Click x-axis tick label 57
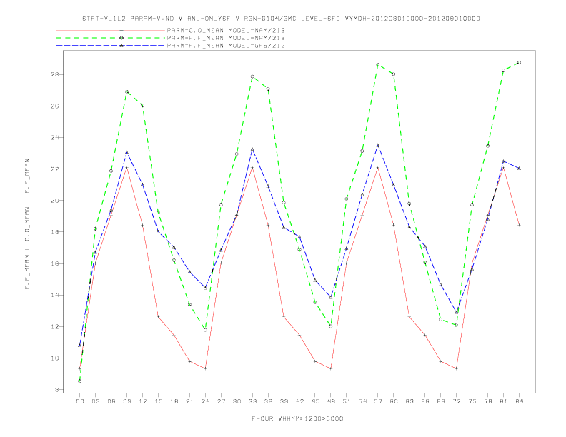This screenshot has width=566, height=437. (x=378, y=401)
